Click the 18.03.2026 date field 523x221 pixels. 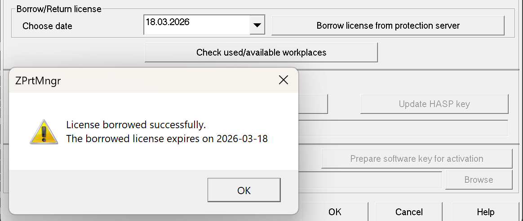tap(197, 25)
